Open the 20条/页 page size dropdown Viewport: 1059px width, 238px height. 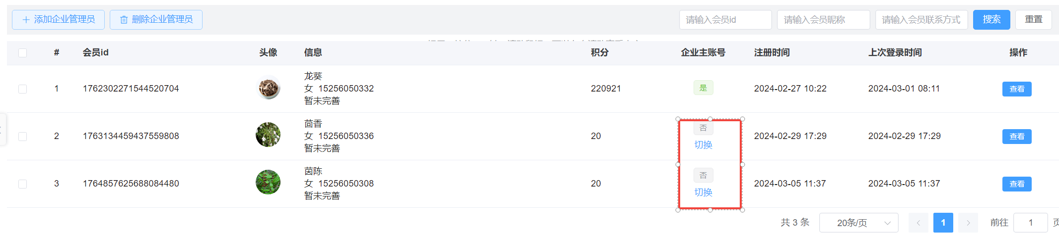click(x=859, y=223)
